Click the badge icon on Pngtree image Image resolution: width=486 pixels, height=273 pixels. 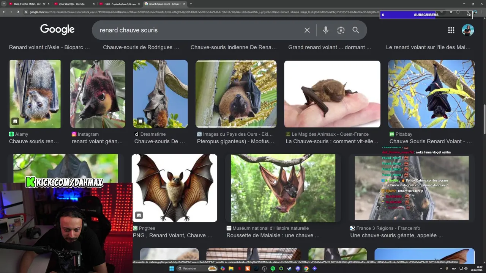(x=139, y=215)
